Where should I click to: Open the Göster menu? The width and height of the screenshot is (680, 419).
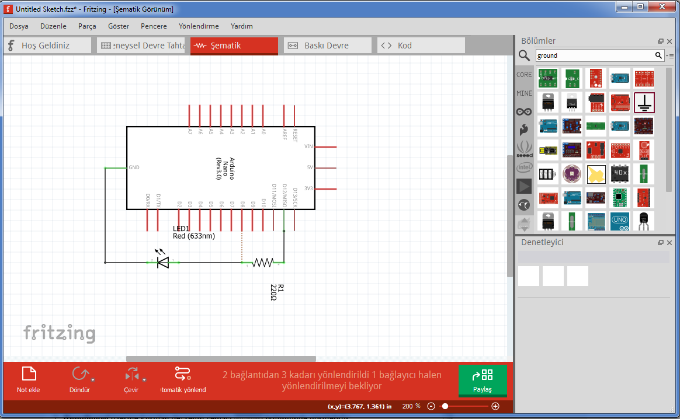(x=119, y=26)
